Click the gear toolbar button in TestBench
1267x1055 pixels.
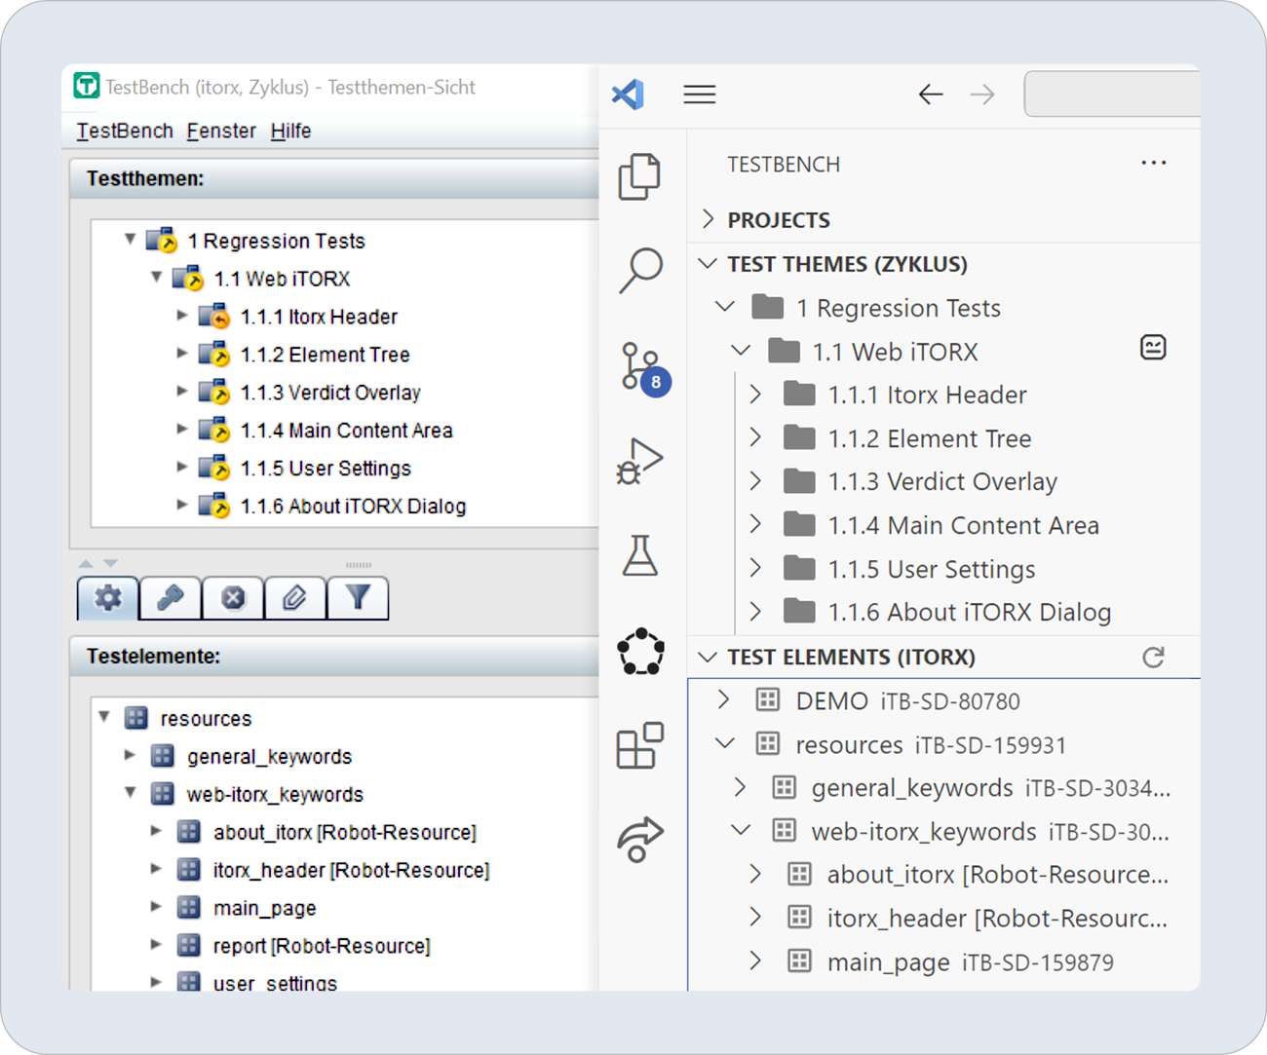coord(108,597)
